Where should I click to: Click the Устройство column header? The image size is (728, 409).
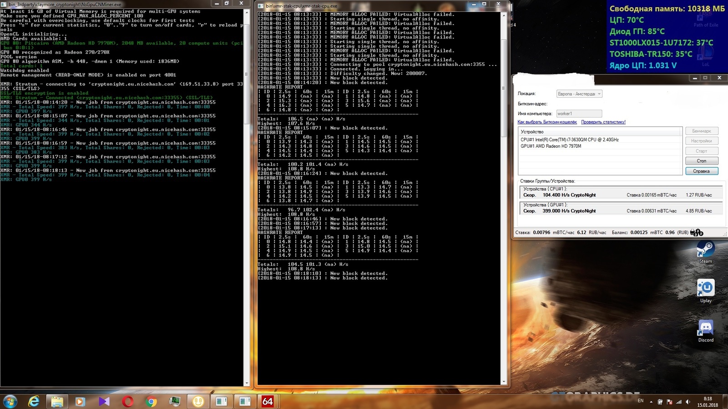point(600,132)
